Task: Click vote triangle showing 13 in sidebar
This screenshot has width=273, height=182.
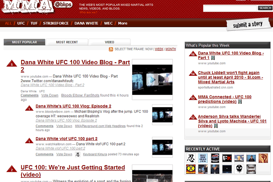Action: click(193, 97)
